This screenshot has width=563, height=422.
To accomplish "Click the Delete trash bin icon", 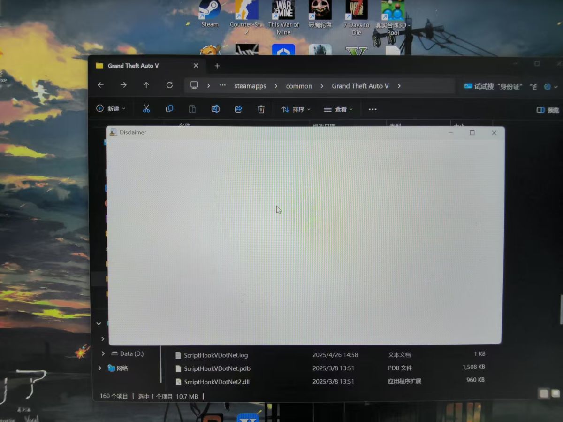I will tap(261, 109).
